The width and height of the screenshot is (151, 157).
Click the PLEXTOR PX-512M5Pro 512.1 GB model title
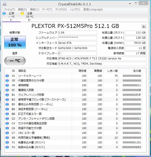(75, 26)
